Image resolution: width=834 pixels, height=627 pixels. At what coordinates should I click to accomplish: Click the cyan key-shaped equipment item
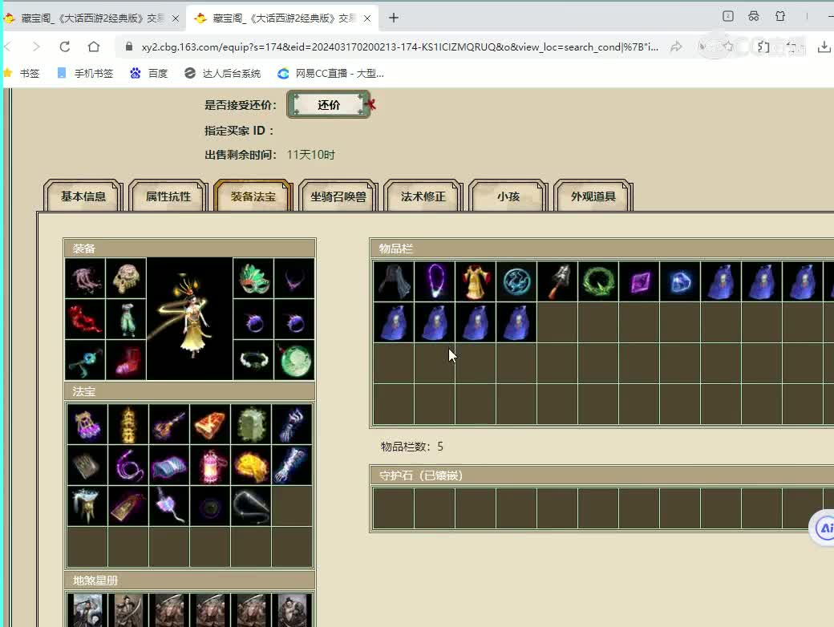[x=85, y=360]
